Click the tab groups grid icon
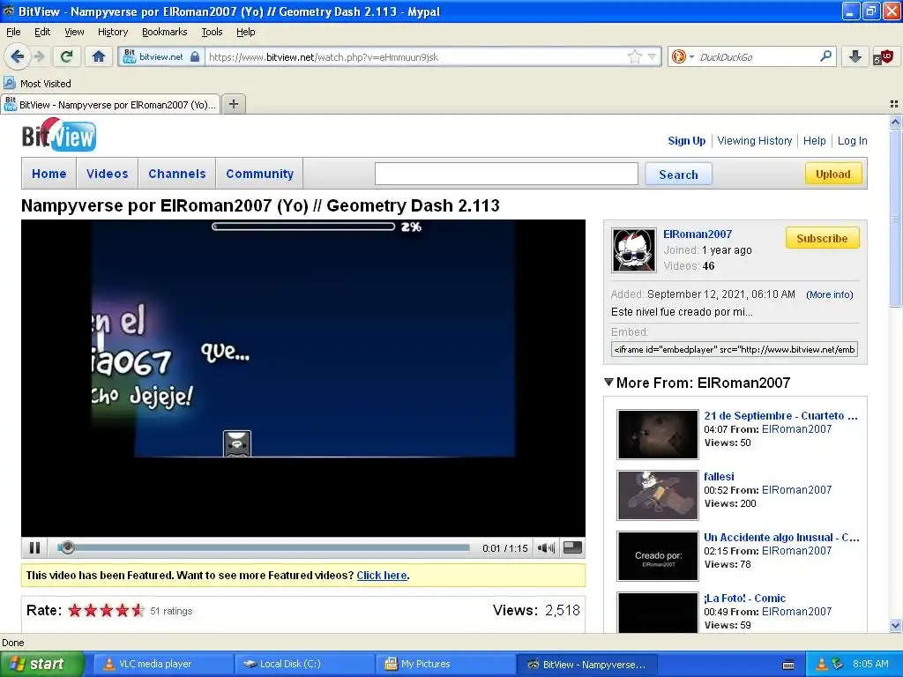903x677 pixels. point(894,104)
